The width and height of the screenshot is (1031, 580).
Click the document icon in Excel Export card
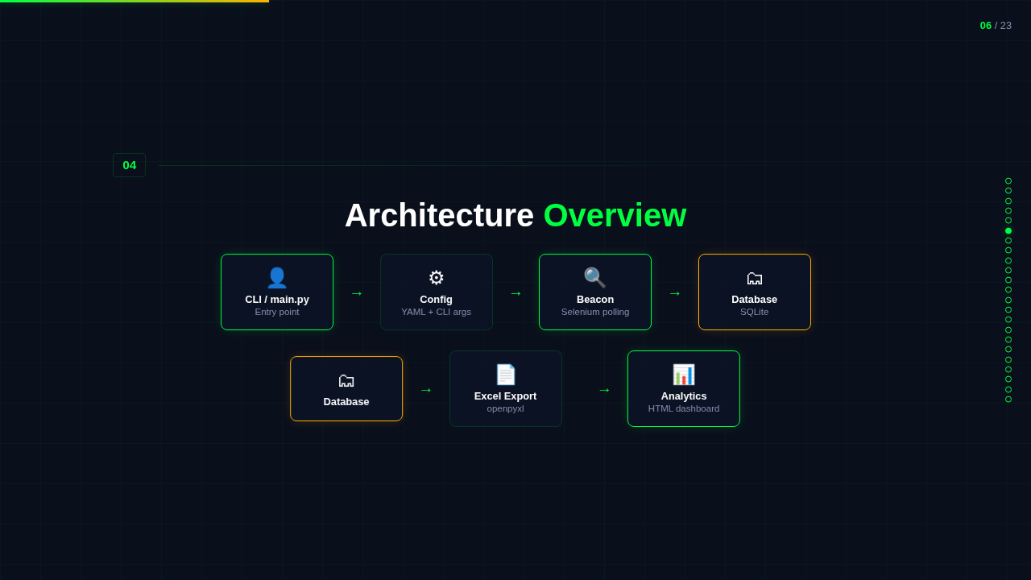506,375
